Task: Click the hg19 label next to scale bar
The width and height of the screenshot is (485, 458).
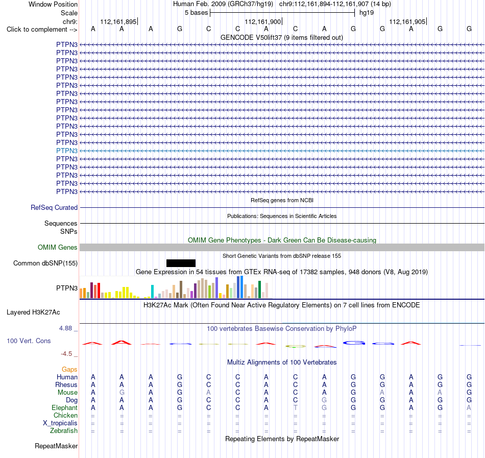Action: coord(367,13)
